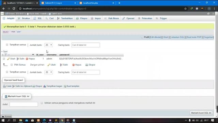Select the admin row checkbox
This screenshot has width=218, height=123.
4,59
